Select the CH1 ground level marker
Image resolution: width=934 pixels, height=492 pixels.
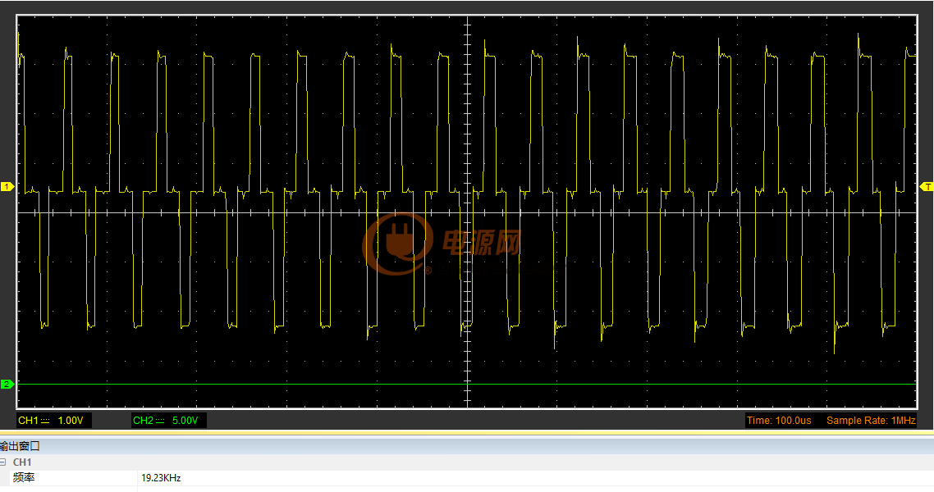coord(7,187)
